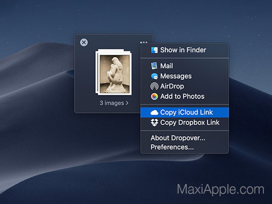
Task: Click the Finder icon in menu
Action: [155, 50]
